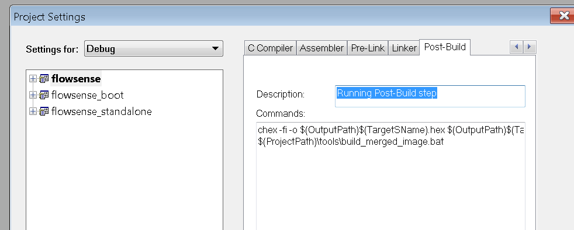The width and height of the screenshot is (574, 230).
Task: Select flowsense in the project tree
Action: pos(76,79)
